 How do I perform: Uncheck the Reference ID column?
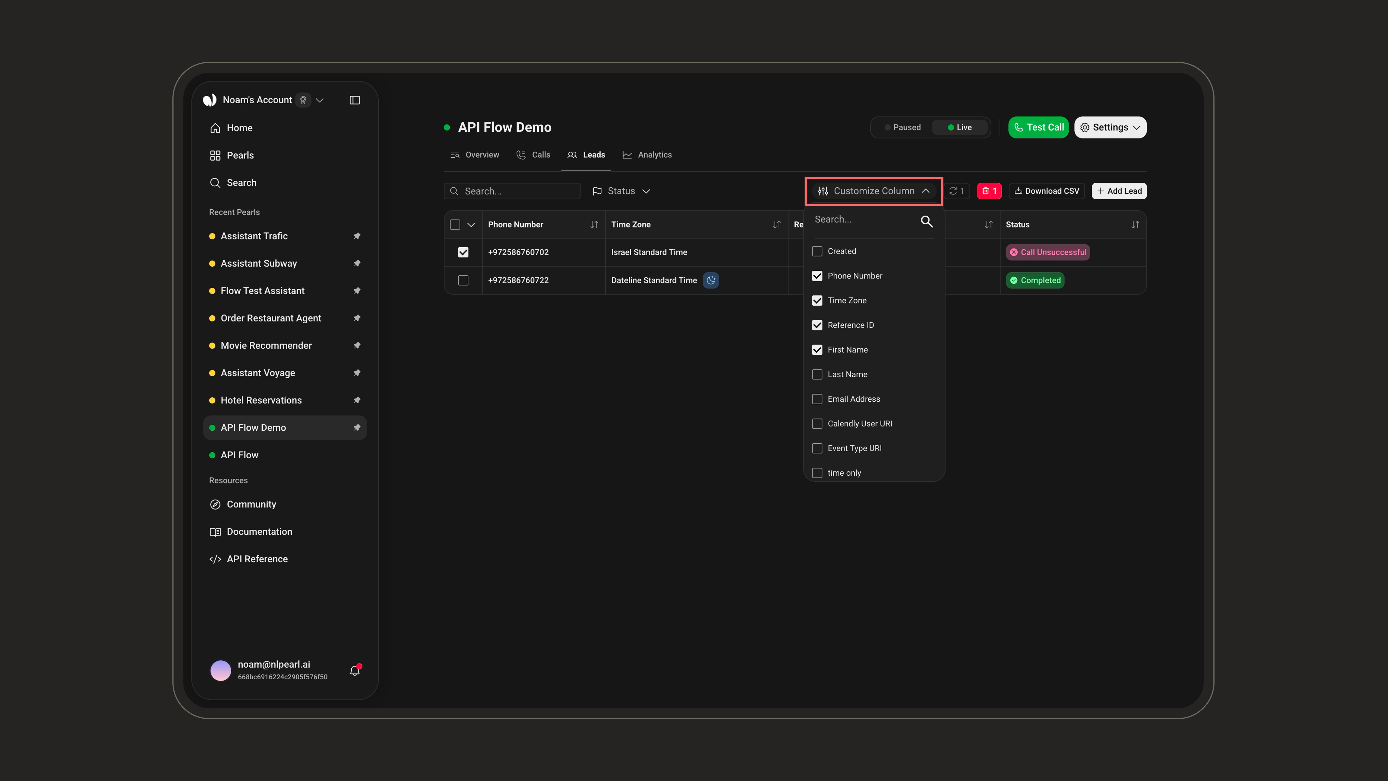817,325
